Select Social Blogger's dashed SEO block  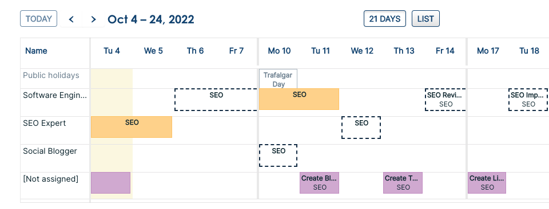pyautogui.click(x=279, y=155)
